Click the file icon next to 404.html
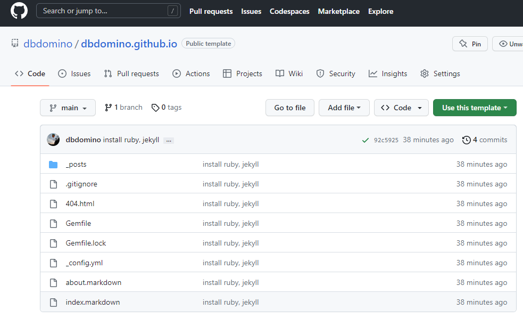Screen dimensions: 523x318 click(x=53, y=204)
